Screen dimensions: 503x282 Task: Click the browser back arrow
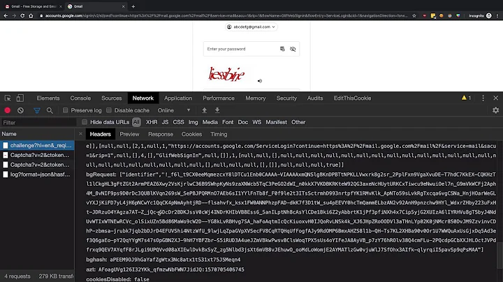coord(6,15)
